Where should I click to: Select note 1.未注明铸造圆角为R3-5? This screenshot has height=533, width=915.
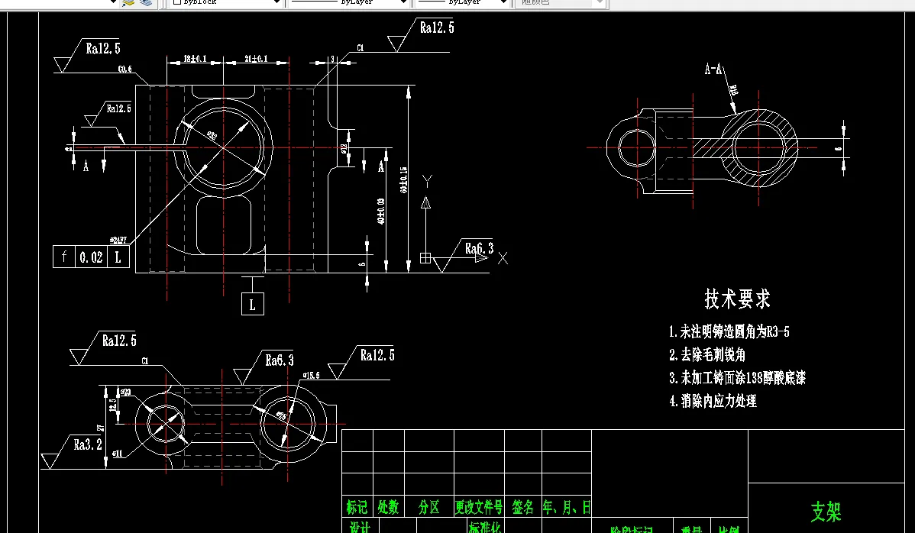[x=729, y=332]
